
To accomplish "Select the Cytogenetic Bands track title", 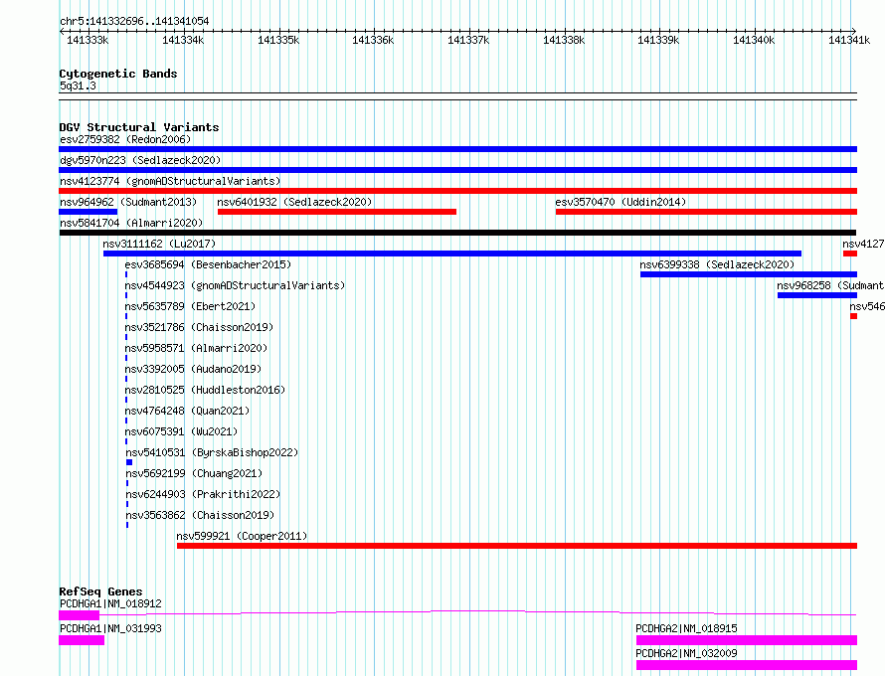I will point(118,74).
